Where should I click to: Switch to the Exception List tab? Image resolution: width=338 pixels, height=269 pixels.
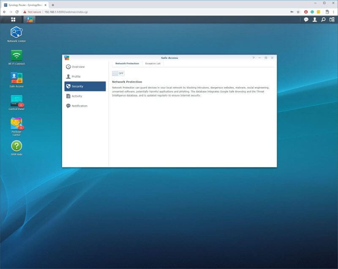click(x=152, y=63)
